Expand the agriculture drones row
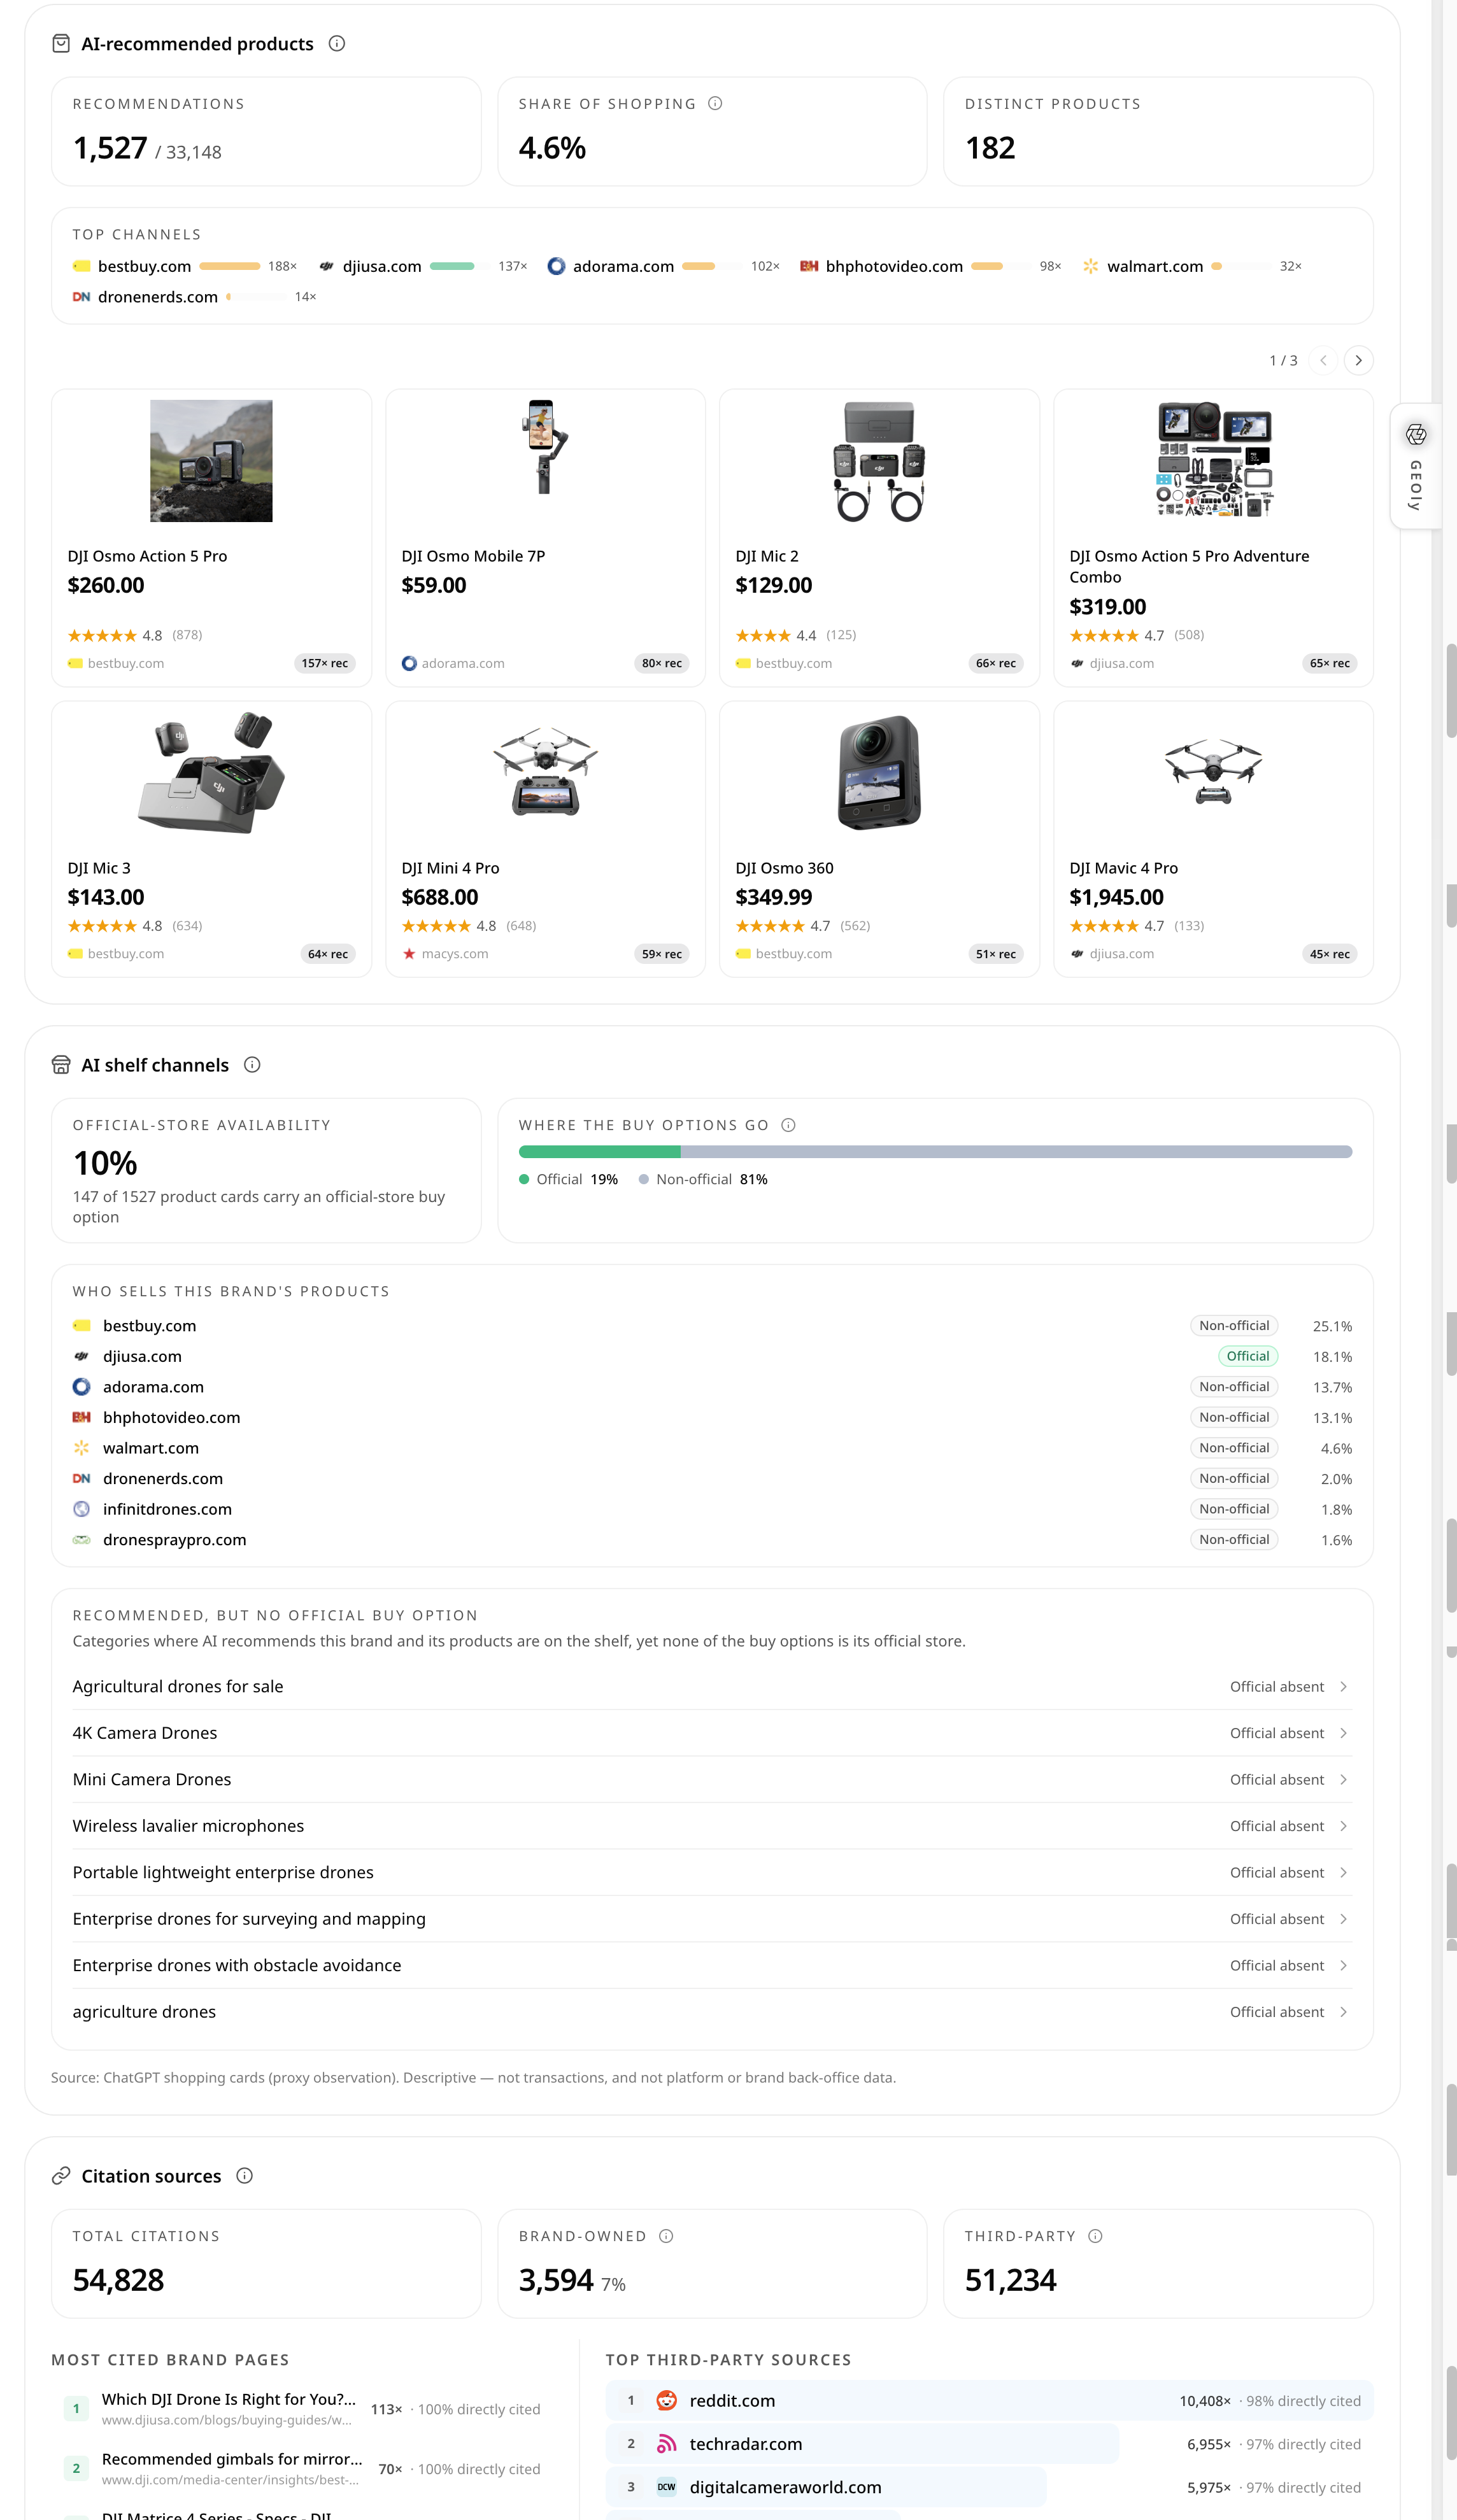Screen dimensions: 1457x2520 [712, 2012]
